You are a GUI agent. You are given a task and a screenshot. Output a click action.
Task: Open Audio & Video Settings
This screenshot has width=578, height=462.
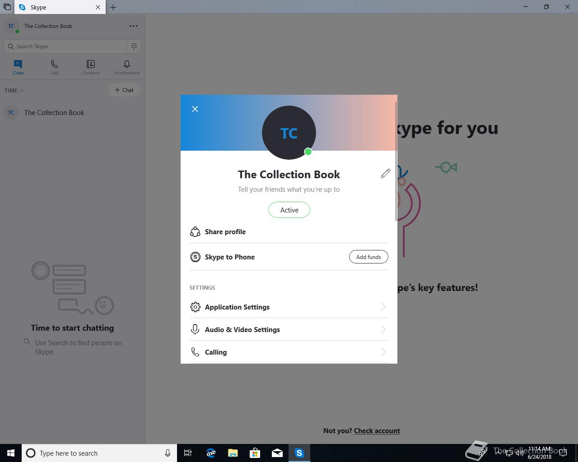click(x=289, y=329)
